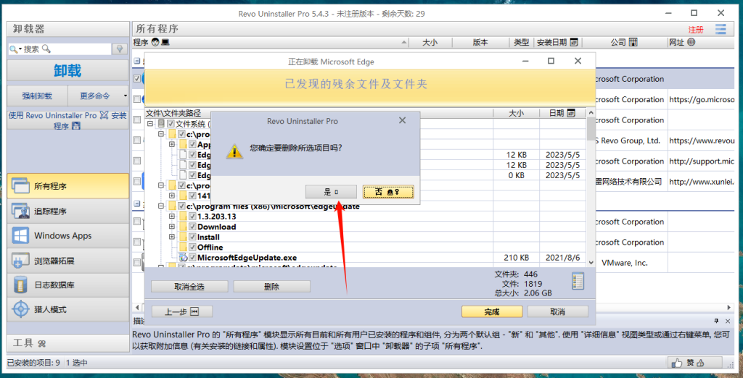Click the MicrosoftEdgeUpdate.exe file icon
Screen dimensions: 743x378
(x=183, y=258)
